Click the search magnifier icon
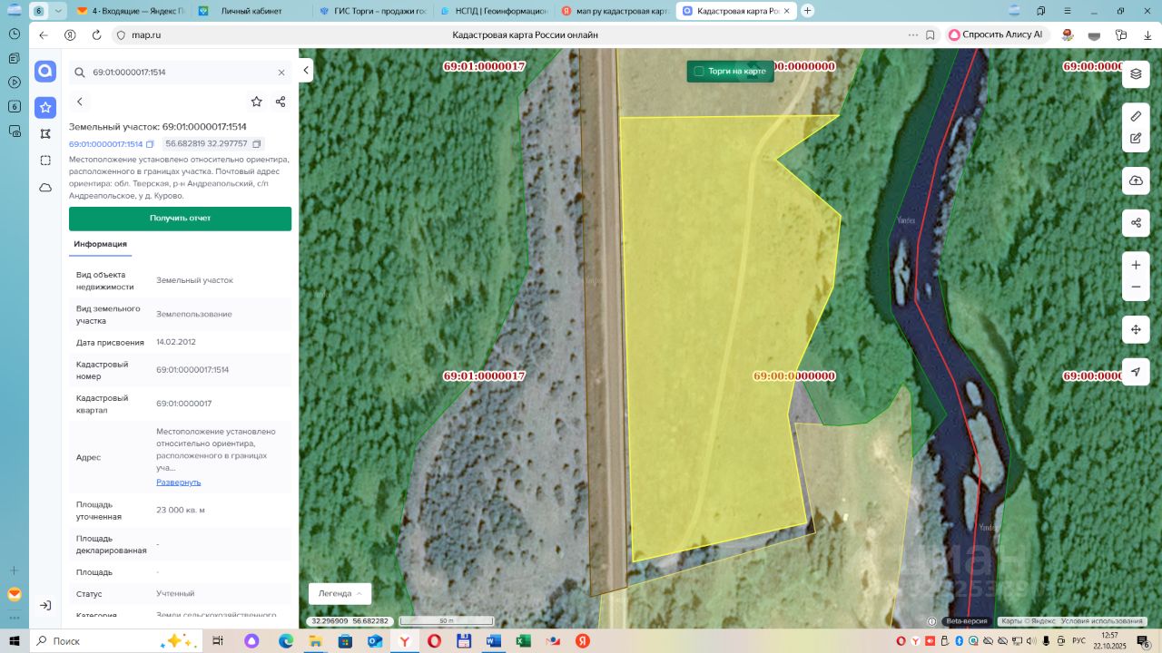1162x653 pixels. tap(80, 73)
